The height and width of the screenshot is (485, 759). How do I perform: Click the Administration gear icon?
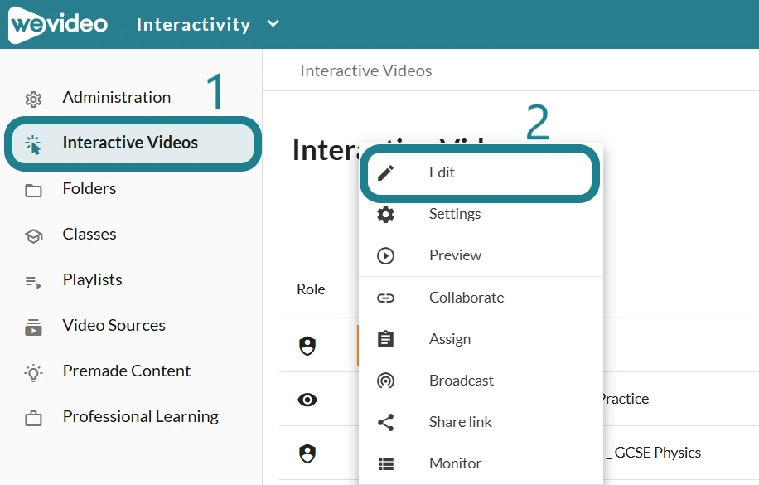click(x=33, y=99)
